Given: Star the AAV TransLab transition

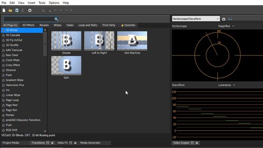Looking at the screenshot, I should point(3,50).
